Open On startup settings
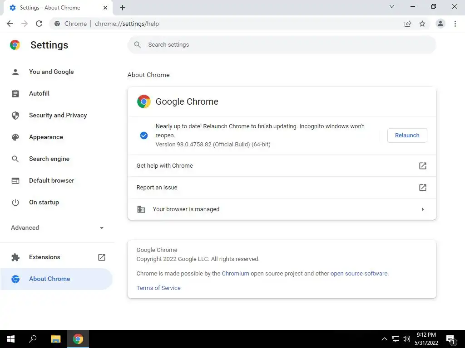 click(57, 203)
